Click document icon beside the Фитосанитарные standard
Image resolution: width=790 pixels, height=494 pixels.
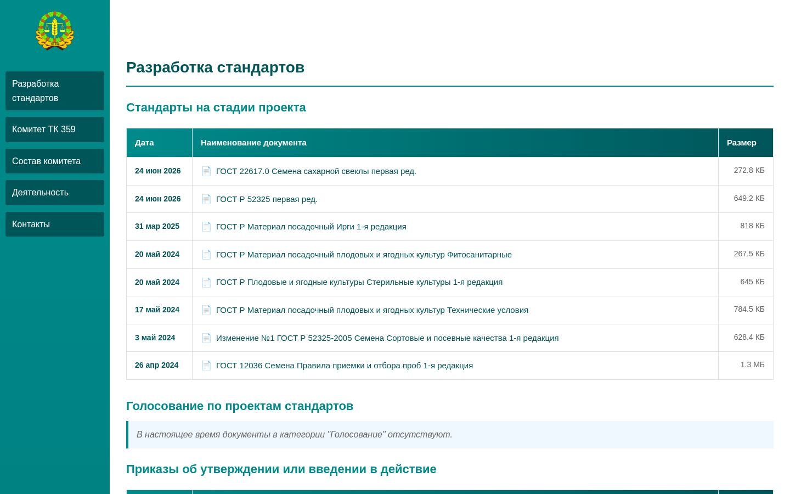[206, 255]
